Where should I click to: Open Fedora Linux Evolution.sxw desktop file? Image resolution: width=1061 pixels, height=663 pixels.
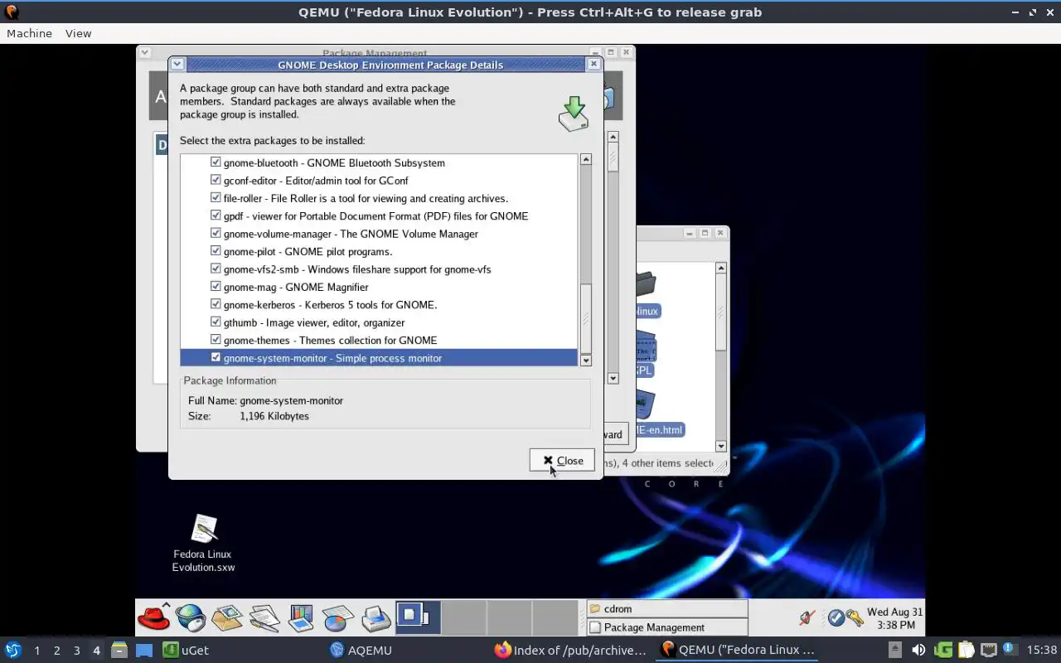click(x=203, y=543)
